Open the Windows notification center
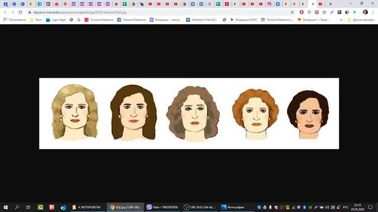 click(x=370, y=207)
